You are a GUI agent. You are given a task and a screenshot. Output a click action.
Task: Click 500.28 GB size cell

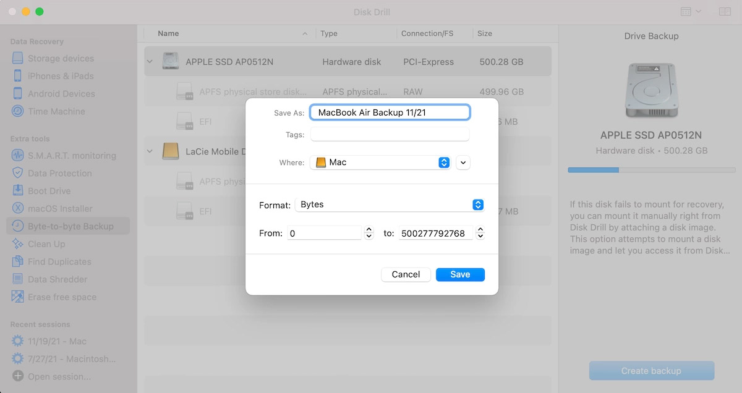pyautogui.click(x=501, y=62)
